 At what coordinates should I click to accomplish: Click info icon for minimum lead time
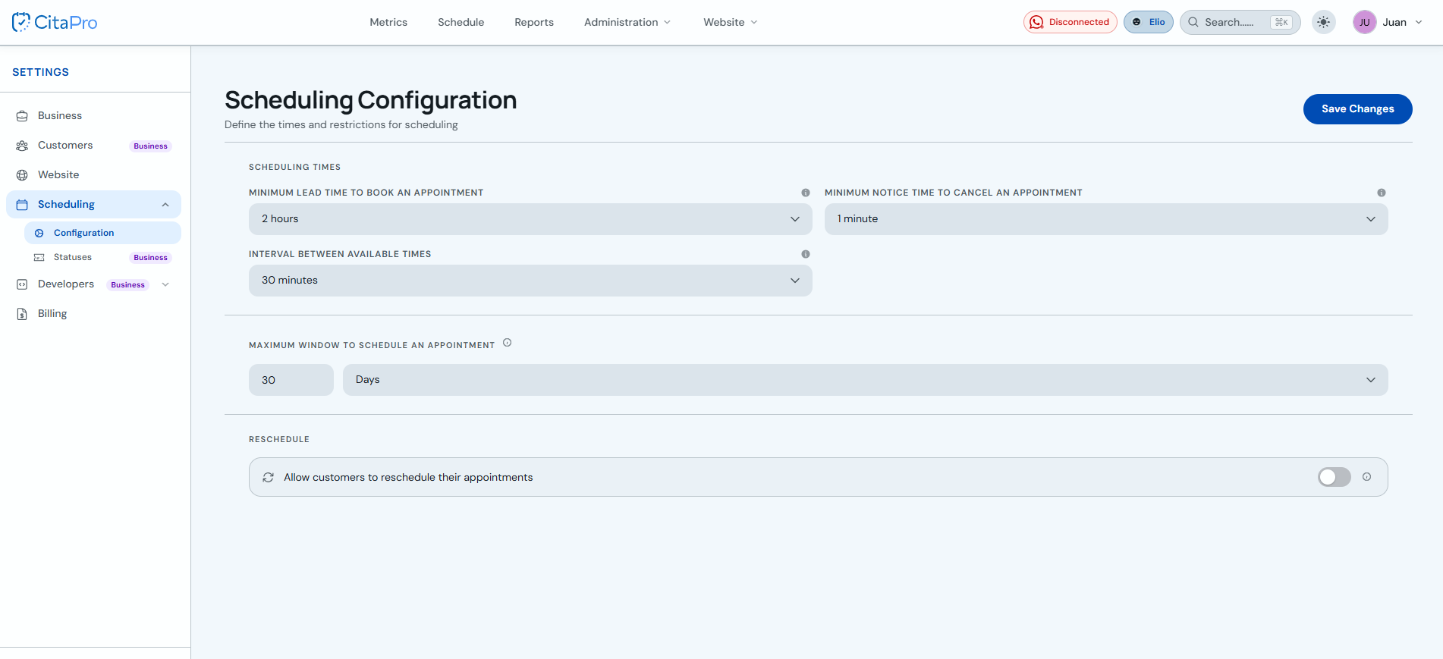(x=806, y=193)
